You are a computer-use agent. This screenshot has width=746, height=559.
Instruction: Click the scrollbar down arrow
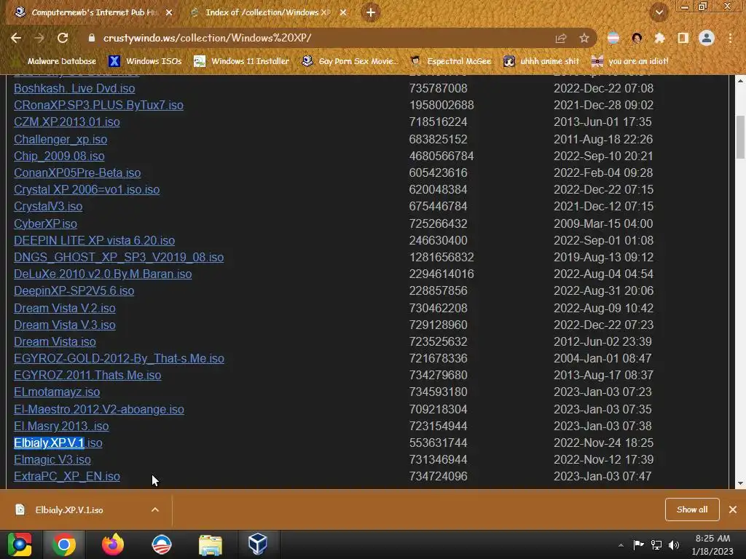coord(740,483)
